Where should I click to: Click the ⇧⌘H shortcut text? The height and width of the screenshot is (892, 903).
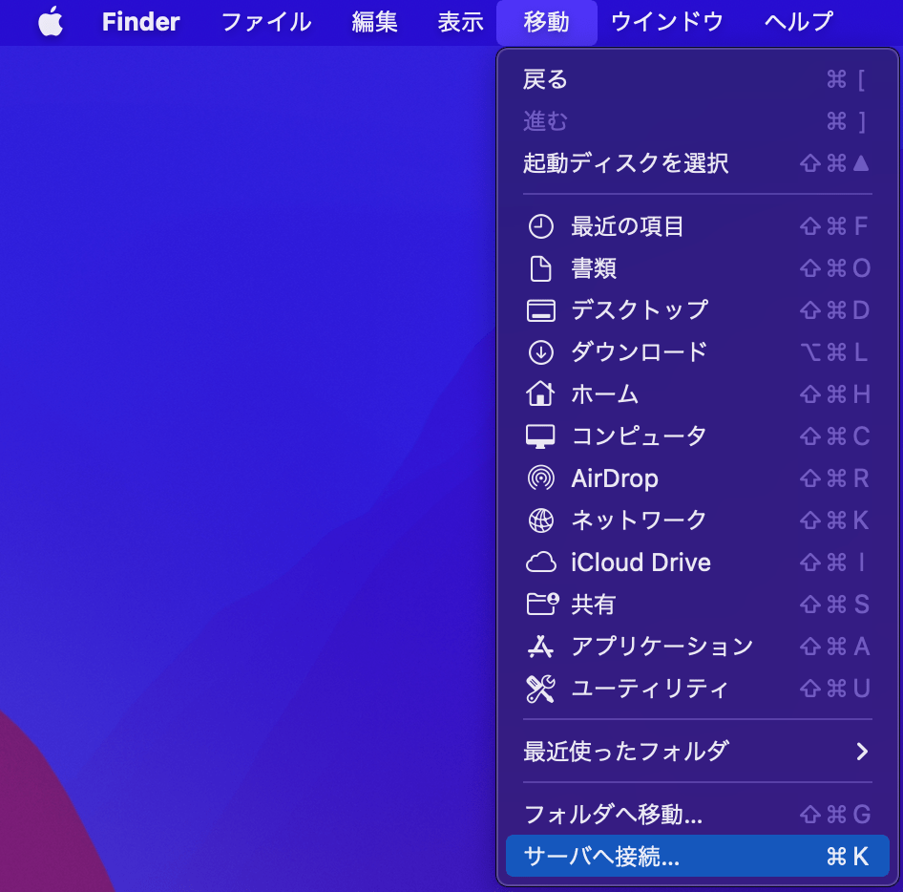click(835, 394)
